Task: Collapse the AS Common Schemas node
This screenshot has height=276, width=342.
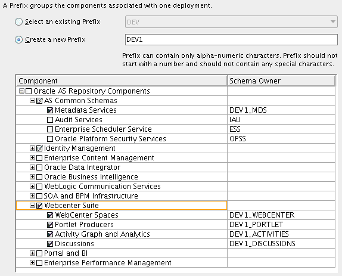Action: 32,100
